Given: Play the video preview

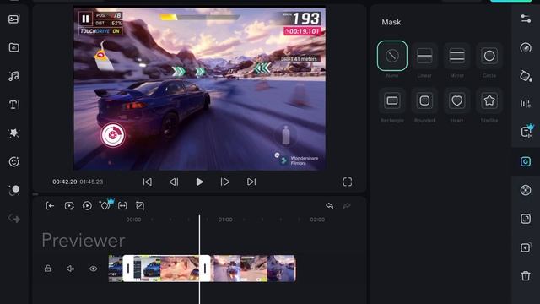Looking at the screenshot, I should coord(199,182).
